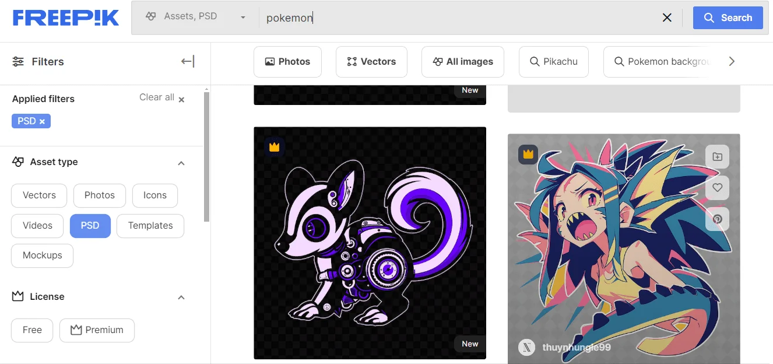Open the anime dragon girl image
The width and height of the screenshot is (773, 364).
click(x=624, y=249)
